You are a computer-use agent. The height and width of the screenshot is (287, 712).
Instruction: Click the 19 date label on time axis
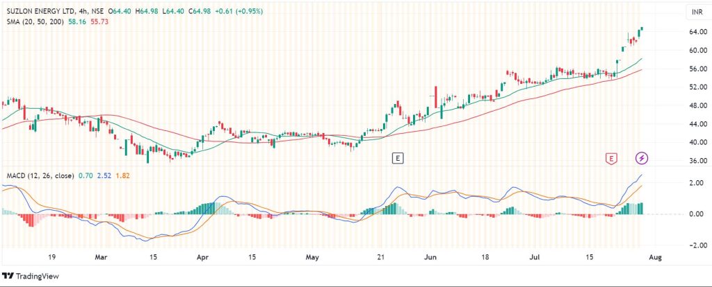[51, 257]
